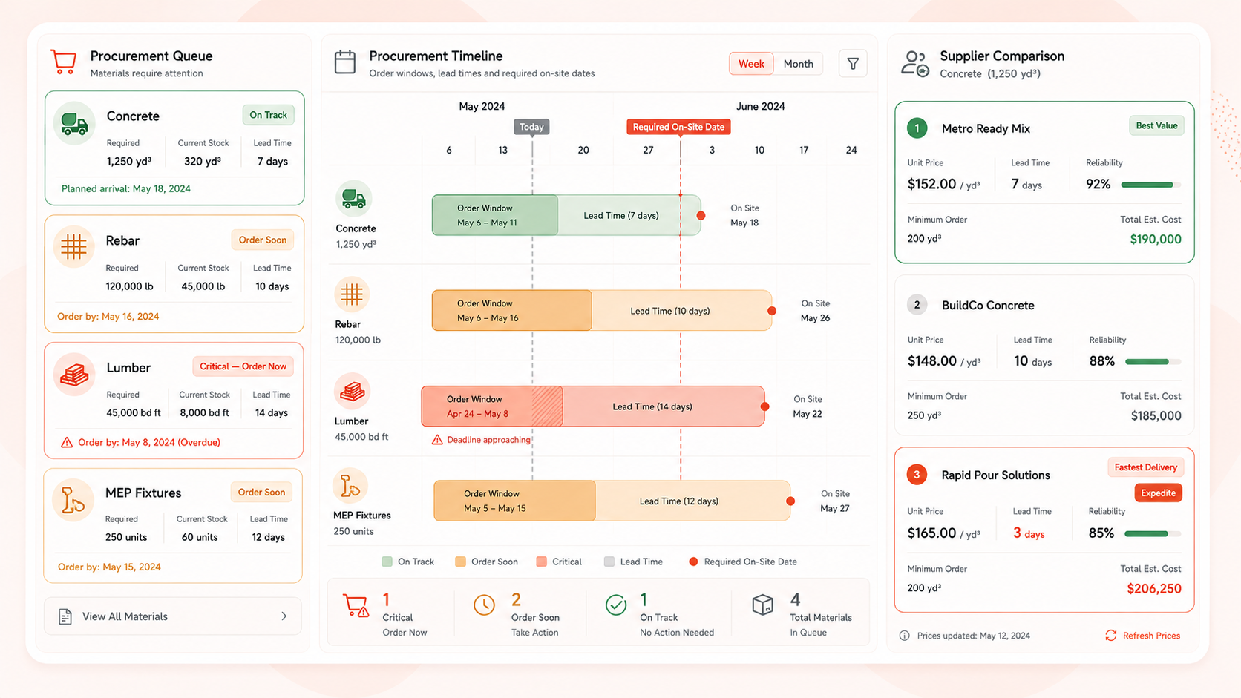Click rank 2 badge for BuildCo Concrete
Viewport: 1241px width, 698px height.
coord(917,305)
